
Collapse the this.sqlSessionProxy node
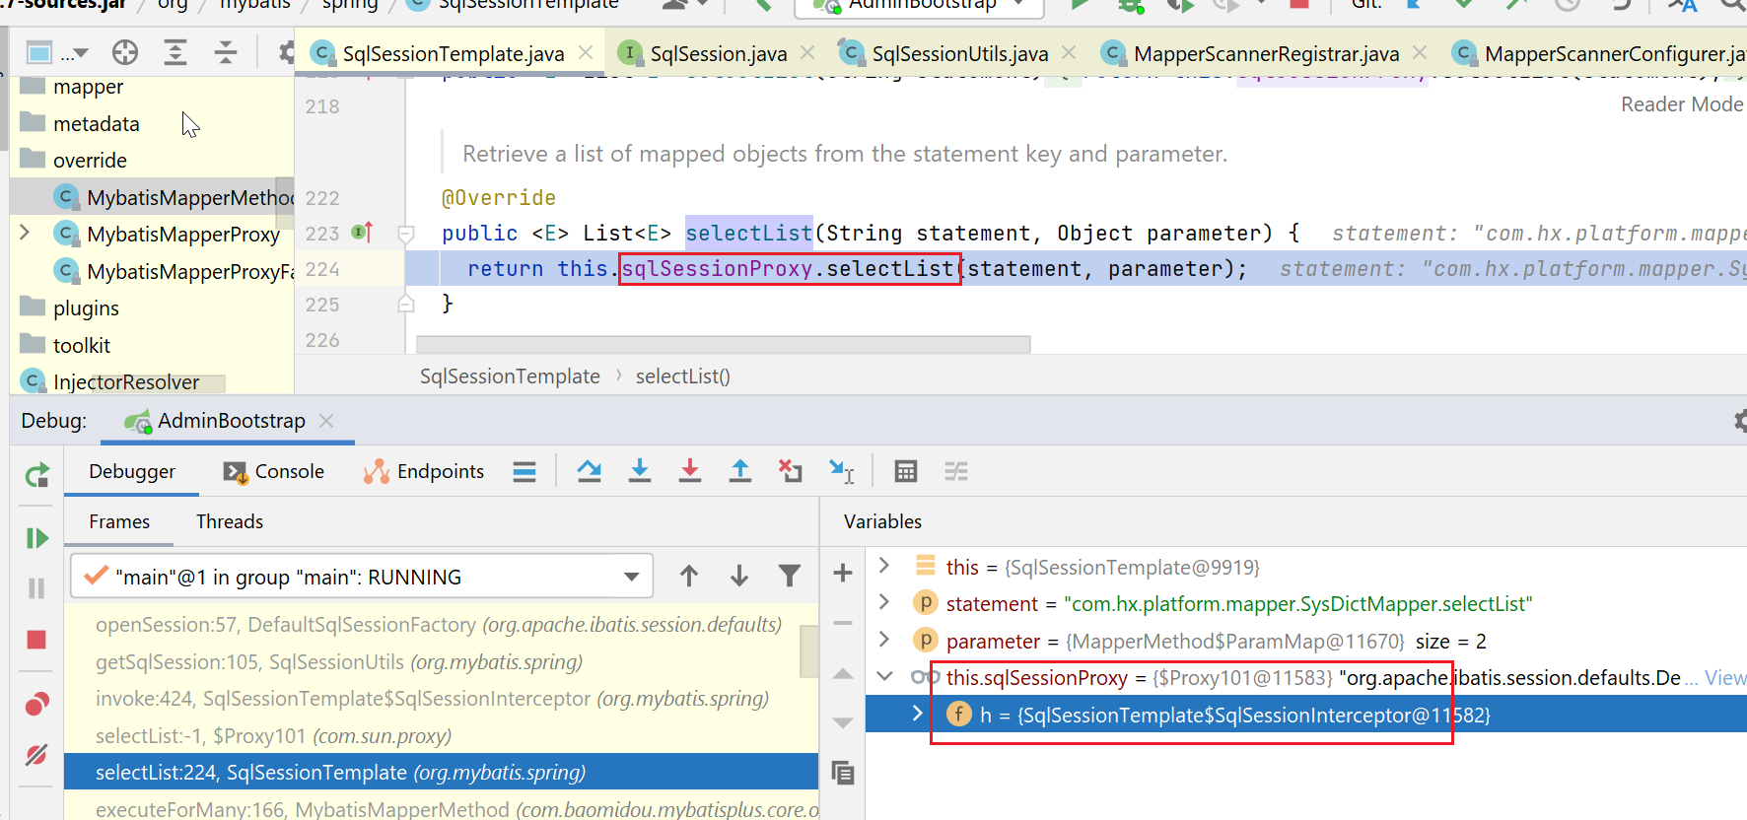tap(884, 676)
